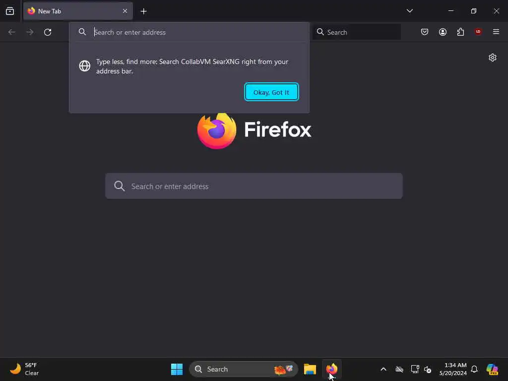The height and width of the screenshot is (381, 508).
Task: Click the address bar magnifier icon
Action: (82, 32)
